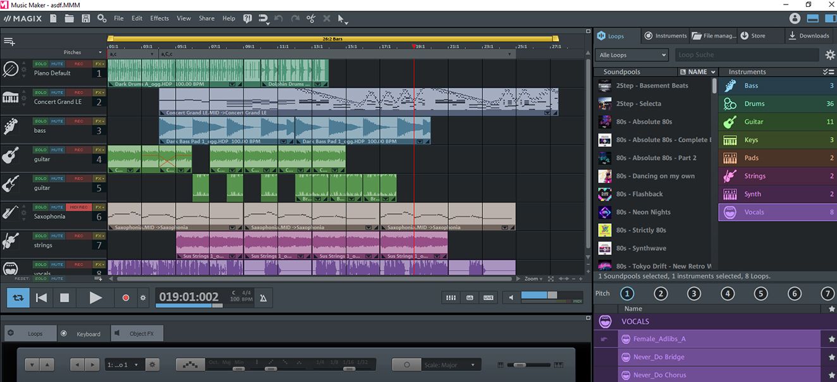Open the program settings gear in toolbar

pos(102,18)
